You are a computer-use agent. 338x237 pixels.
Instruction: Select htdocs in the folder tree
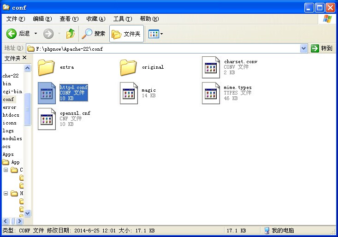pyautogui.click(x=11, y=115)
